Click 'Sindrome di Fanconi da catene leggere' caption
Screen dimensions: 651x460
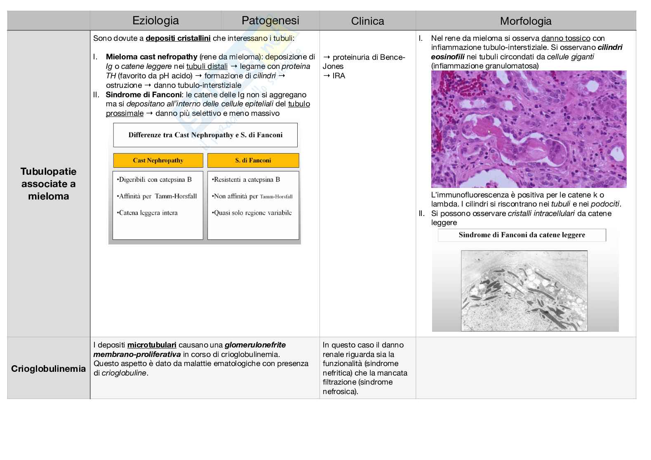tap(522, 235)
